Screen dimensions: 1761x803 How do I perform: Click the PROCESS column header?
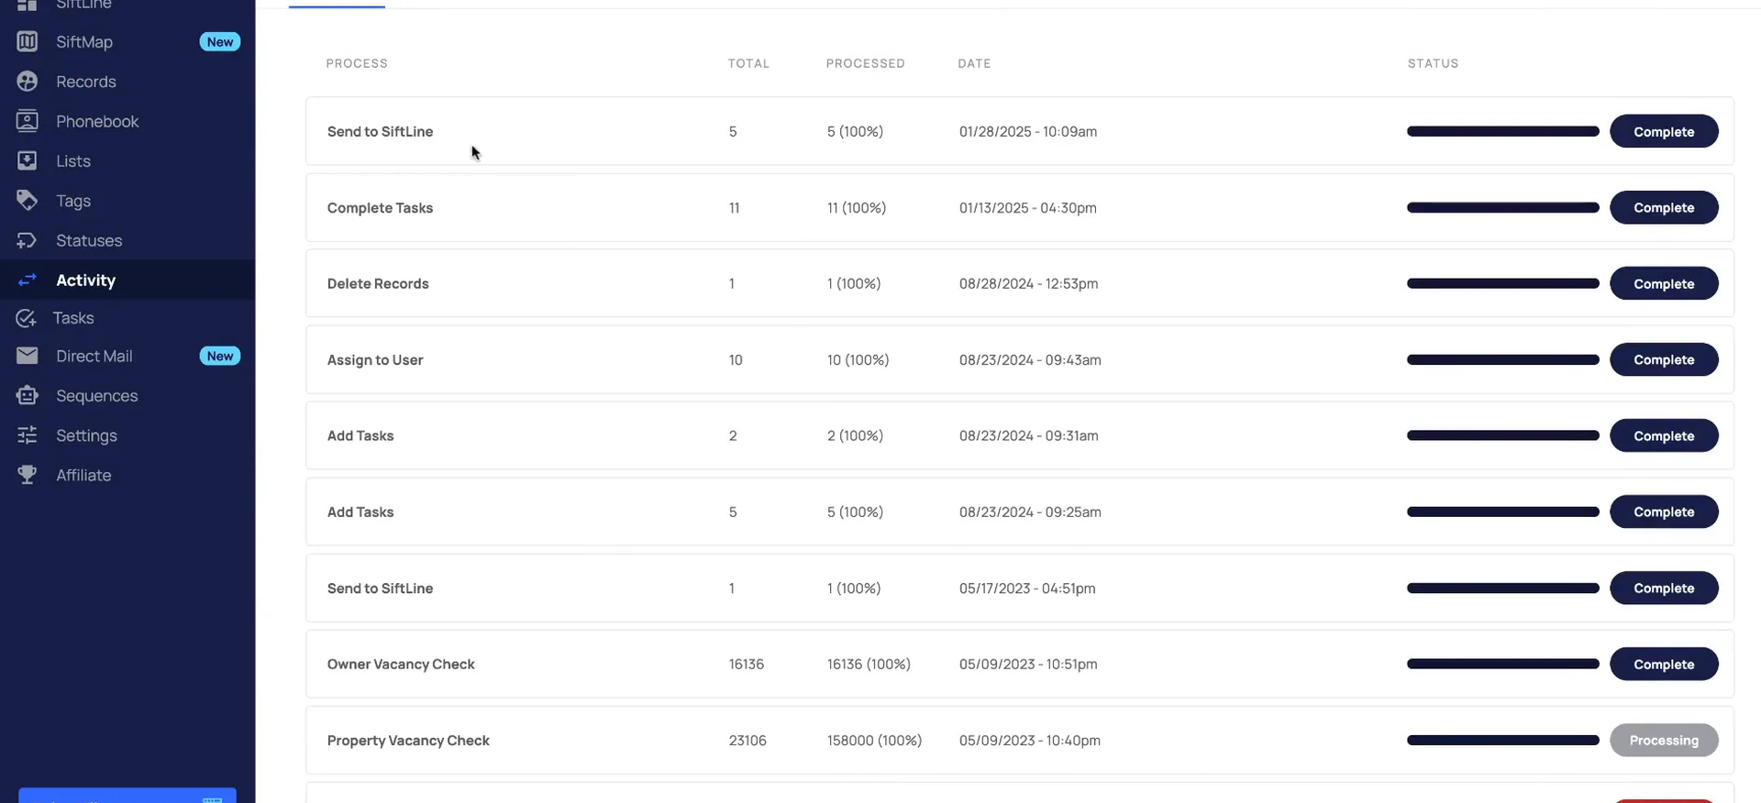[357, 63]
